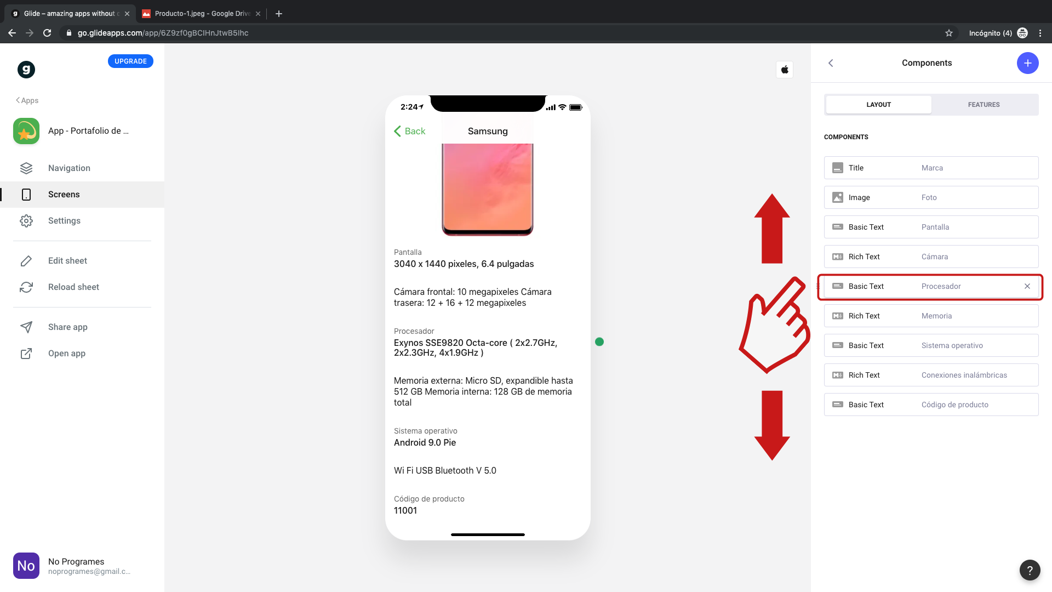Click the address bar URL
Image resolution: width=1052 pixels, height=592 pixels.
coord(163,33)
